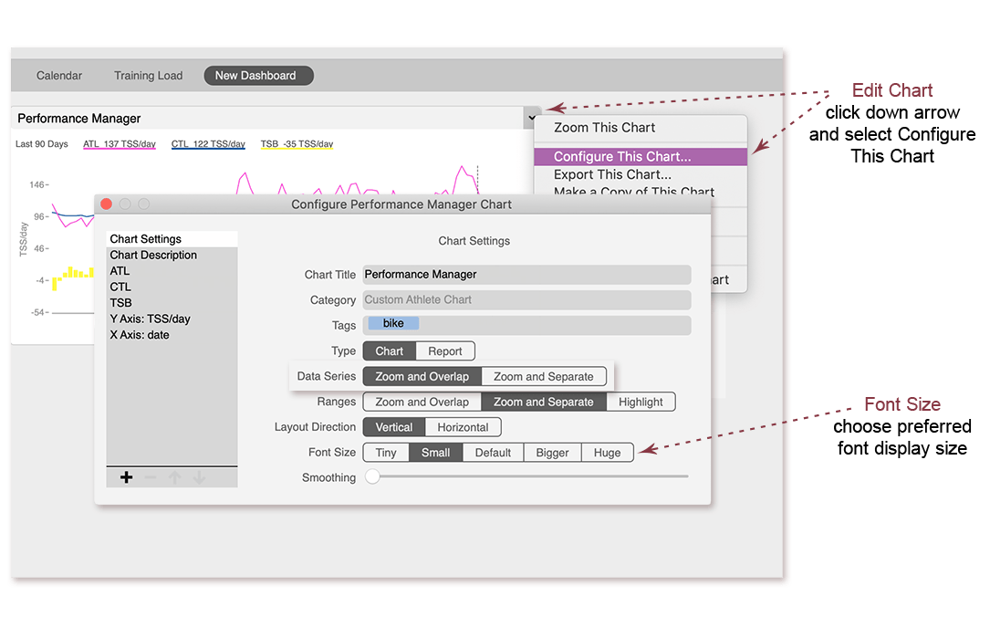
Task: Select the New Dashboard tab
Action: (x=258, y=76)
